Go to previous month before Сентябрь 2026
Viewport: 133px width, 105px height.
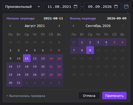click(x=73, y=26)
